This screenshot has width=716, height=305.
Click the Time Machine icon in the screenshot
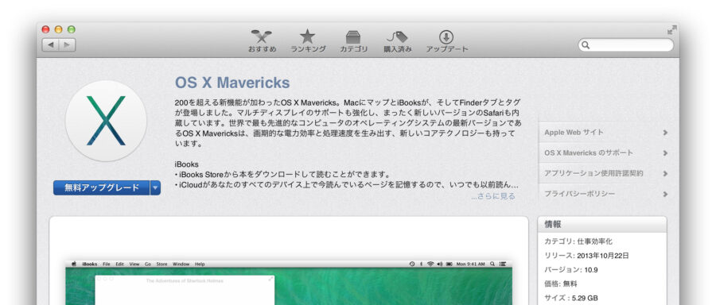[412, 264]
